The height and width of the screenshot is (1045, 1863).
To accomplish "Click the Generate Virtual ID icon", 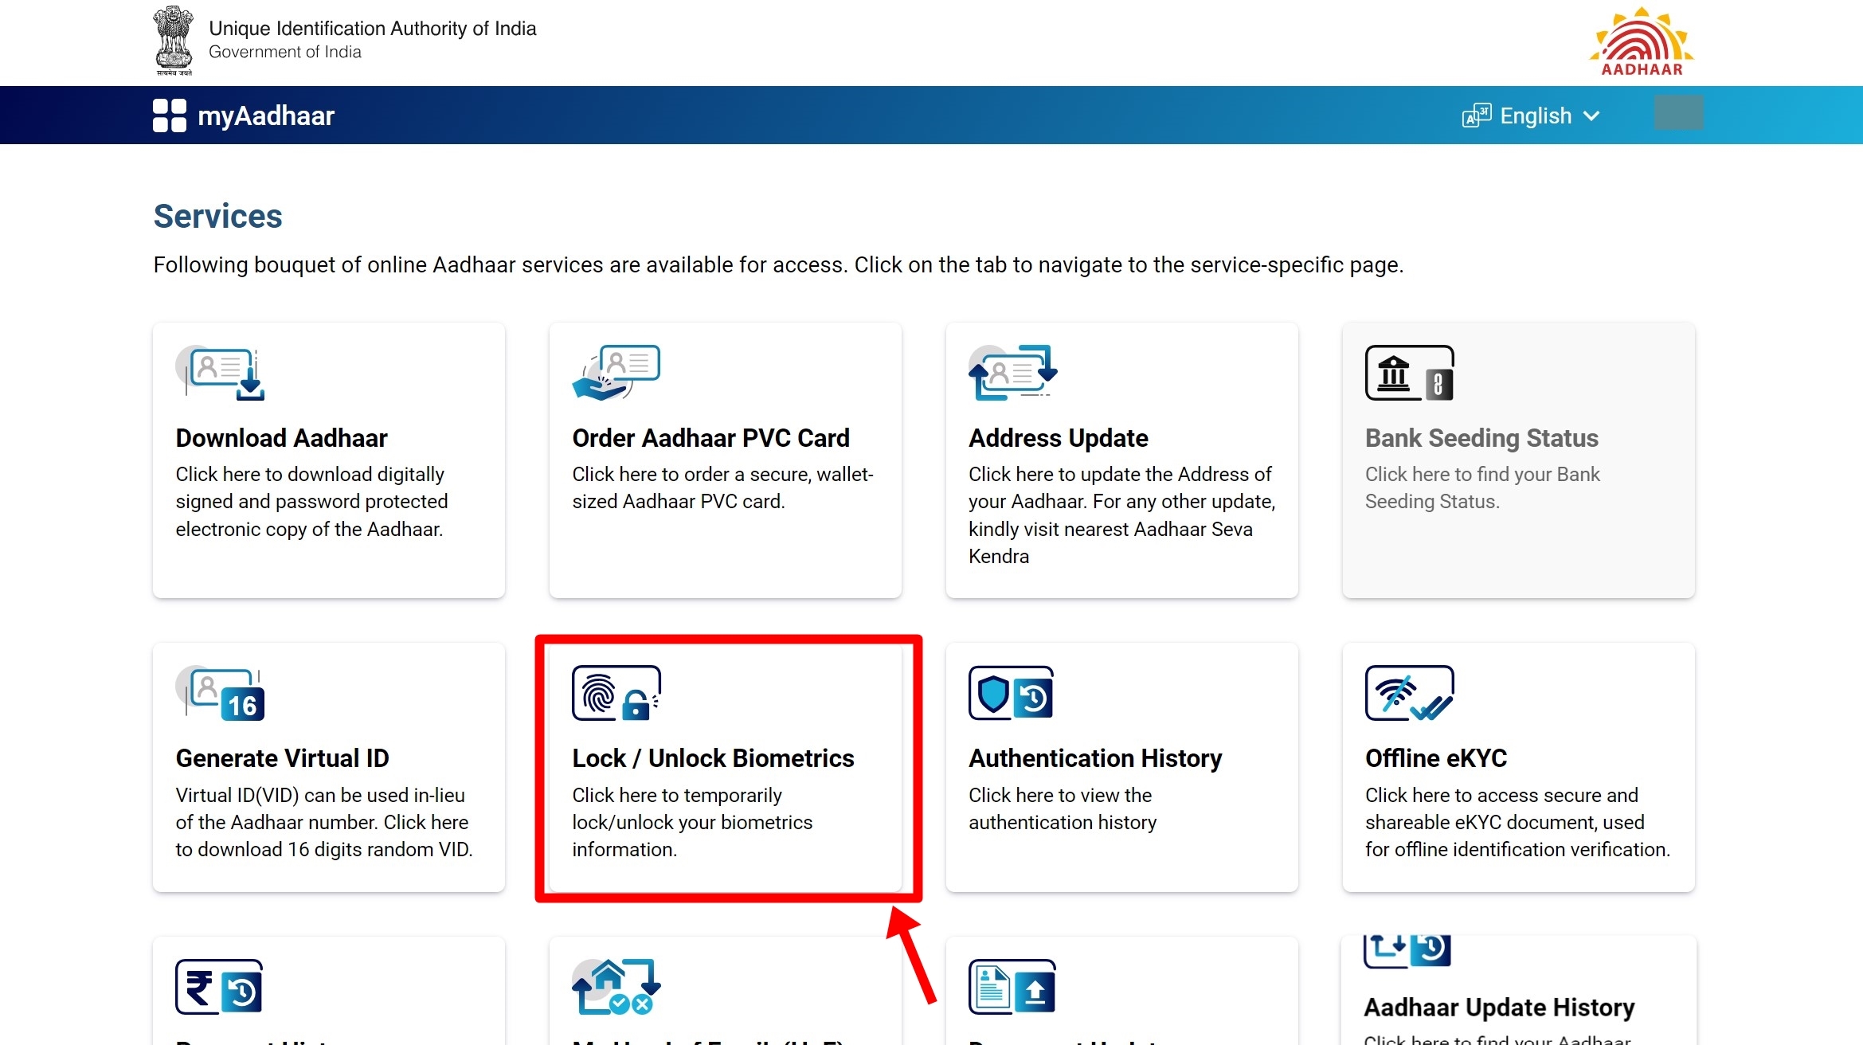I will [x=220, y=694].
